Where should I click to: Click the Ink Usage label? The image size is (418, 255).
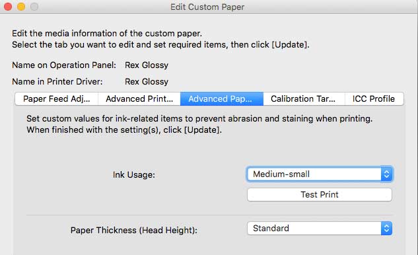tap(134, 174)
